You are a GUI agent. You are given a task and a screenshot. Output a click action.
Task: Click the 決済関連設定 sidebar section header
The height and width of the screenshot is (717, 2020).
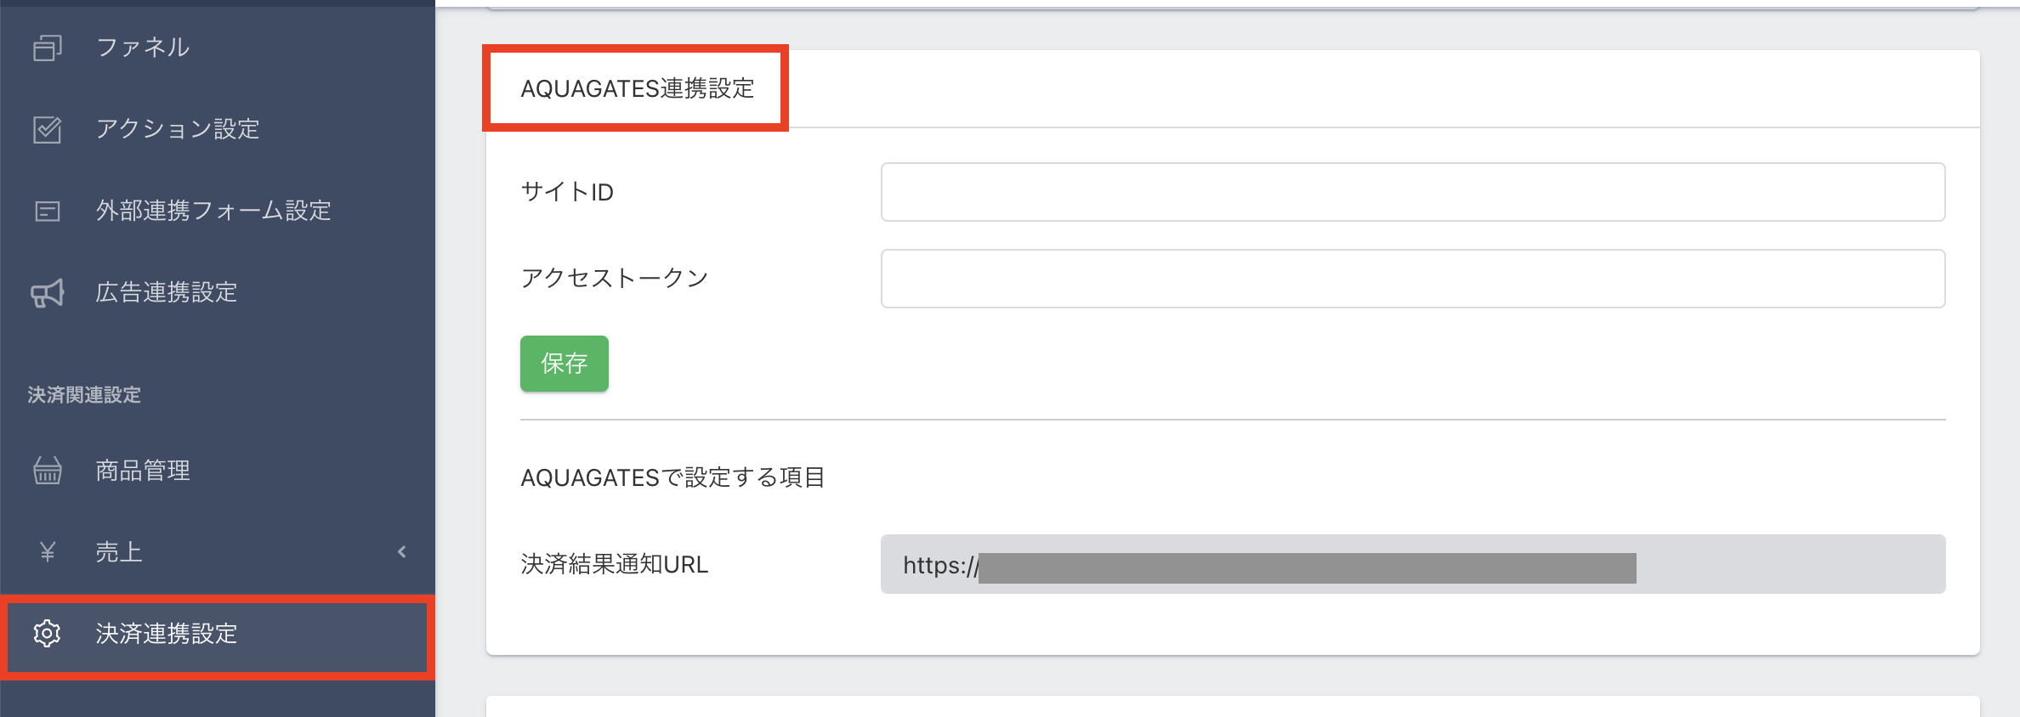[84, 395]
